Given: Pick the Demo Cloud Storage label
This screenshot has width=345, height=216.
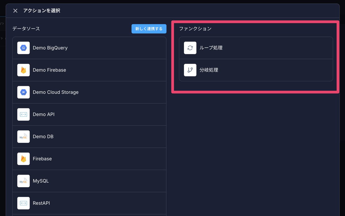Looking at the screenshot, I should [x=56, y=92].
